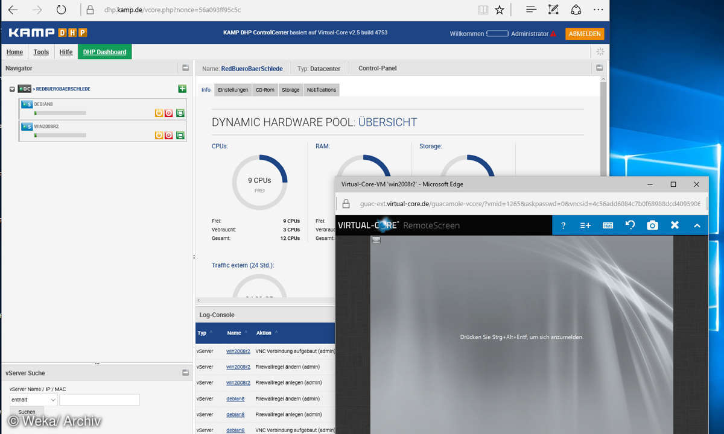Click the vServer Name / IP / MAC search field
724x434 pixels.
[x=100, y=400]
